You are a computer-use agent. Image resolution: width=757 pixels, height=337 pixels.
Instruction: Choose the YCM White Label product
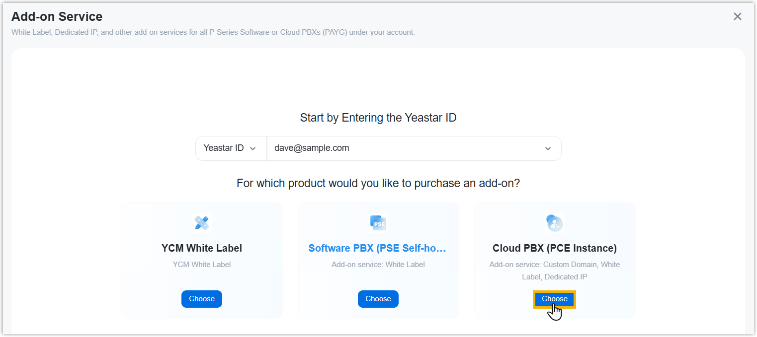(202, 299)
